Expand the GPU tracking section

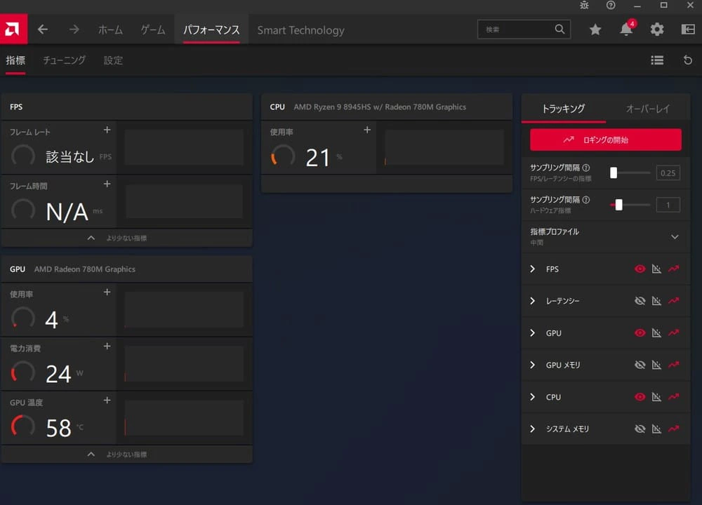533,333
